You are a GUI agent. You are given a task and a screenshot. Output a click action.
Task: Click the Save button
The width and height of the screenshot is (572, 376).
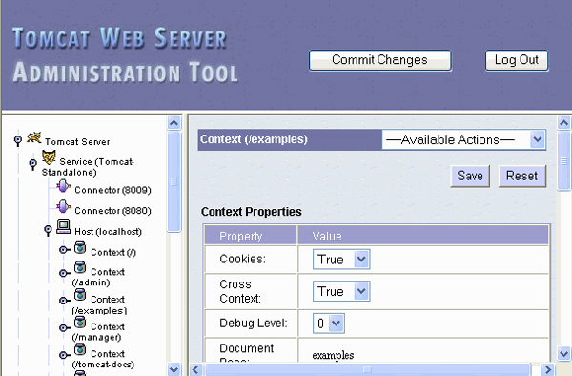pyautogui.click(x=470, y=176)
